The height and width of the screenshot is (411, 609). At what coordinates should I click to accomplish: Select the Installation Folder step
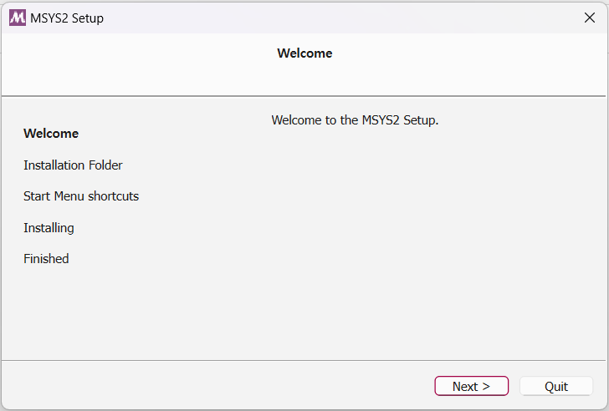tap(73, 165)
